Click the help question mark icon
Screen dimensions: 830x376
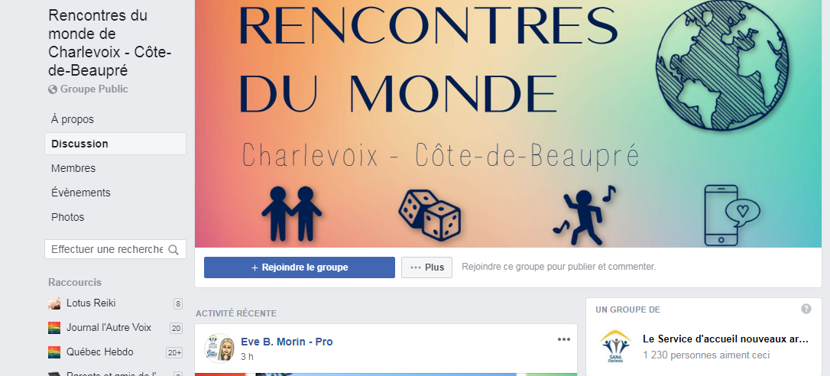806,309
